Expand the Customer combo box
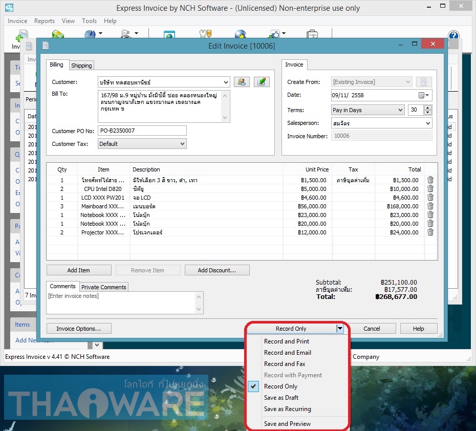The height and width of the screenshot is (431, 476). (x=226, y=82)
